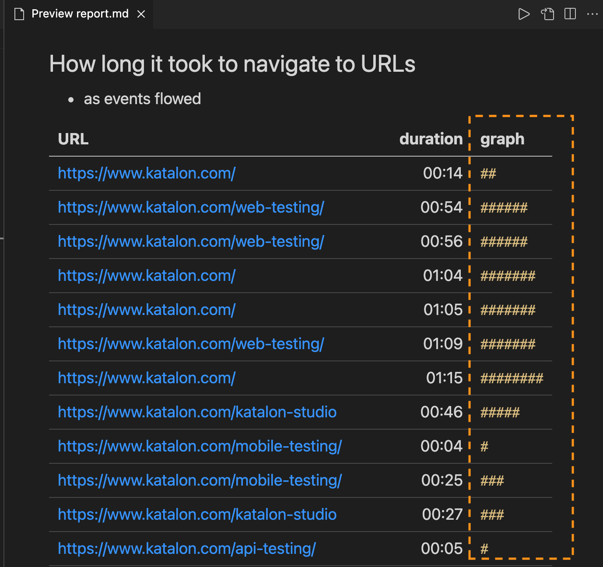Click the page heading about navigating to URLs
The width and height of the screenshot is (603, 567).
click(x=232, y=64)
